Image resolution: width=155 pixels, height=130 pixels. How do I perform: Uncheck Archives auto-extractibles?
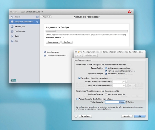click(106, 68)
